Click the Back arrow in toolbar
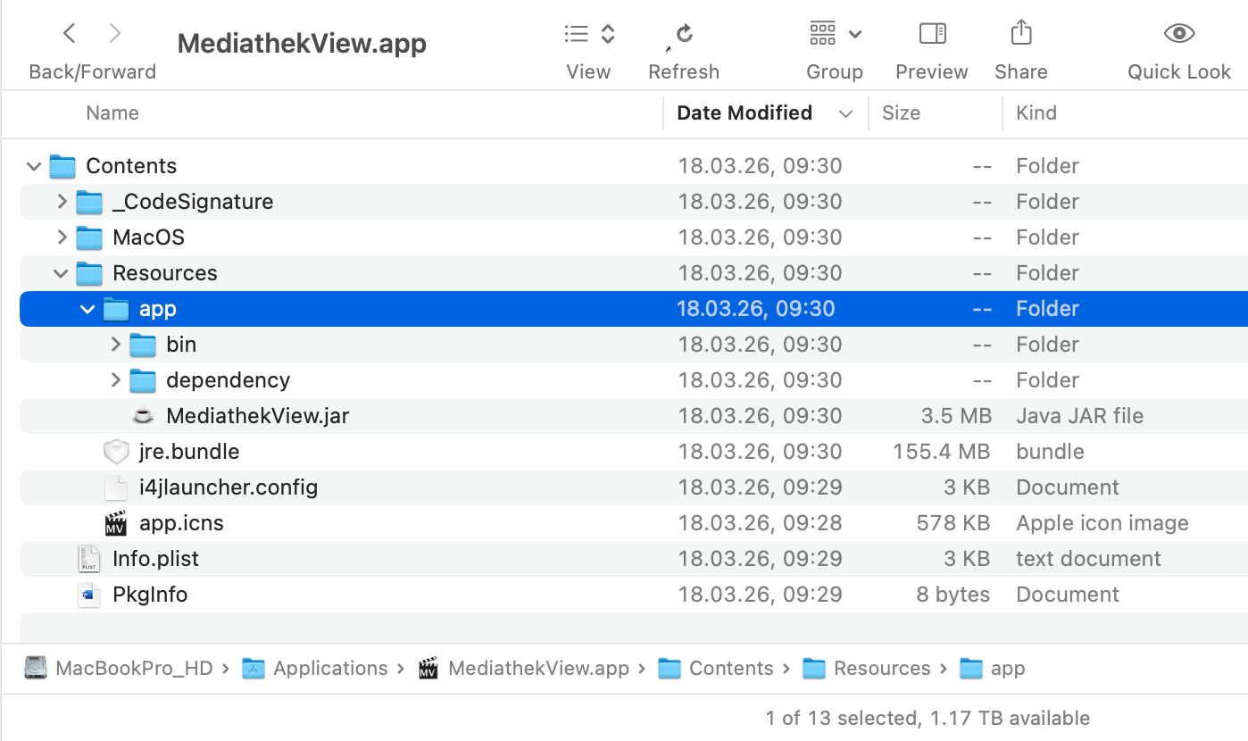 (70, 34)
